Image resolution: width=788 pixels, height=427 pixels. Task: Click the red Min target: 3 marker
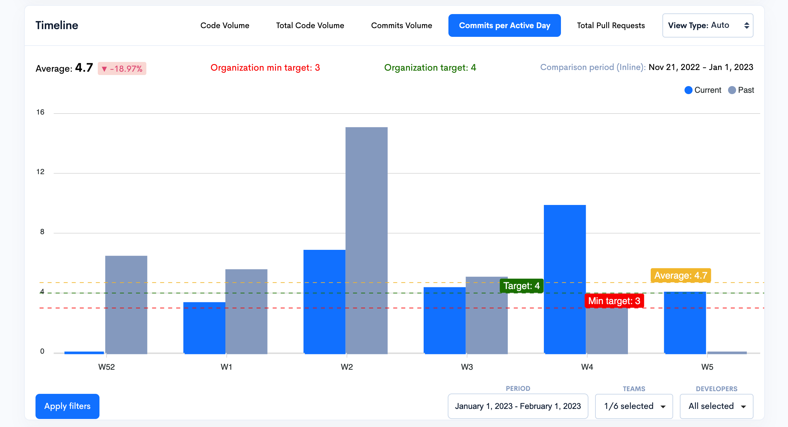pos(614,301)
